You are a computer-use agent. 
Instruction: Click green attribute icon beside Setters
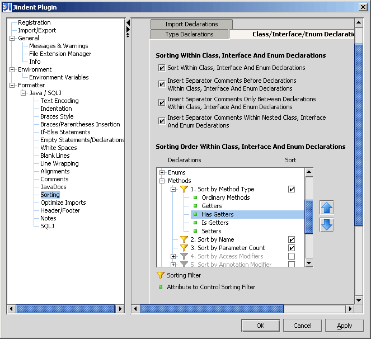tap(195, 231)
